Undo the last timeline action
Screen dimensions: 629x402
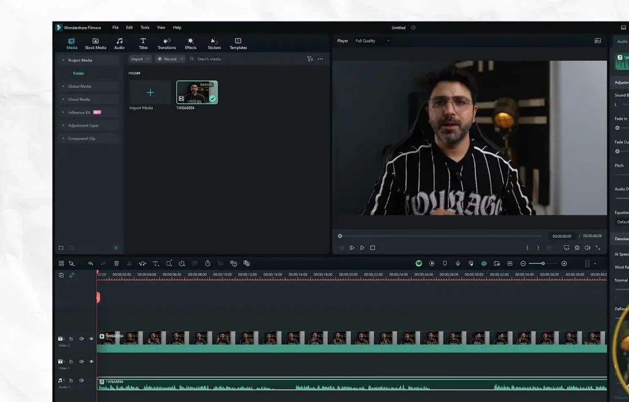pyautogui.click(x=91, y=264)
